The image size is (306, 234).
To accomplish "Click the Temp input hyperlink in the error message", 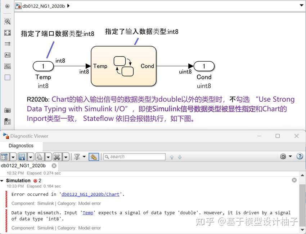I will 87,212.
